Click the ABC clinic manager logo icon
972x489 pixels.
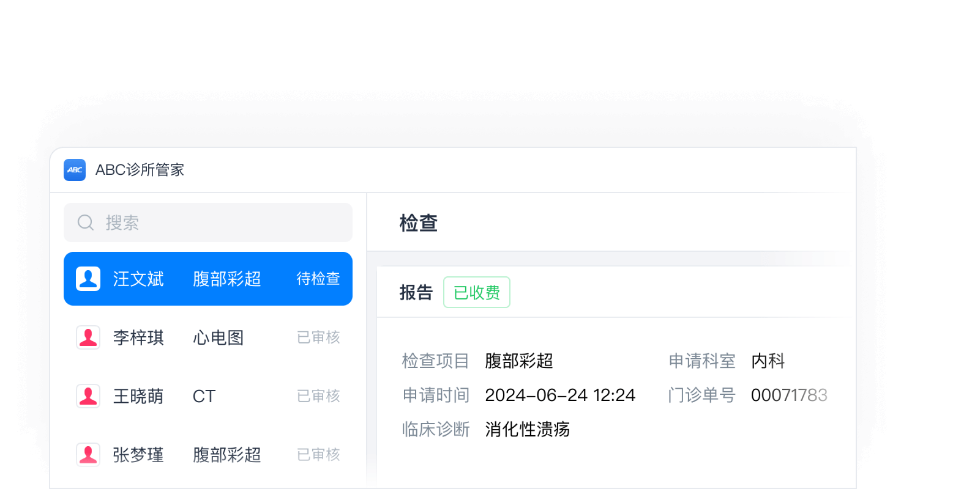coord(75,170)
